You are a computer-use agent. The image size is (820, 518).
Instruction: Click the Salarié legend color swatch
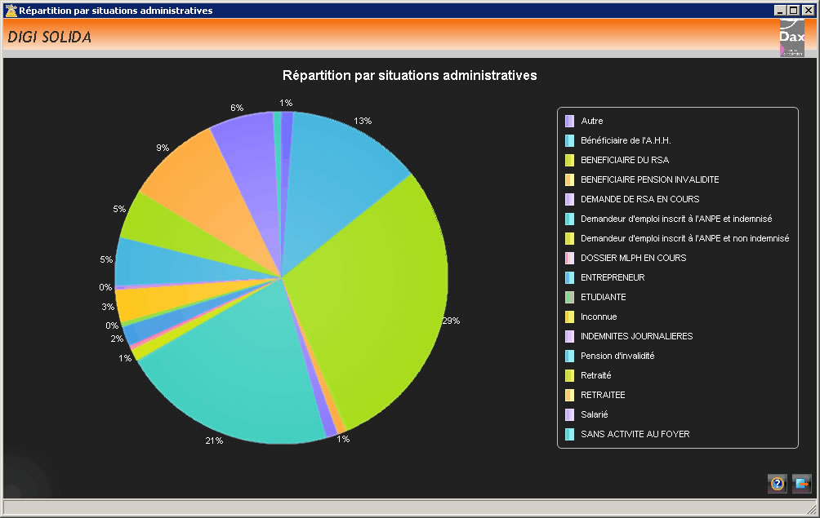[x=569, y=414]
